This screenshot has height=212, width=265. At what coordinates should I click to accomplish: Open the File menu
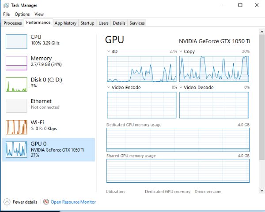tap(7, 14)
